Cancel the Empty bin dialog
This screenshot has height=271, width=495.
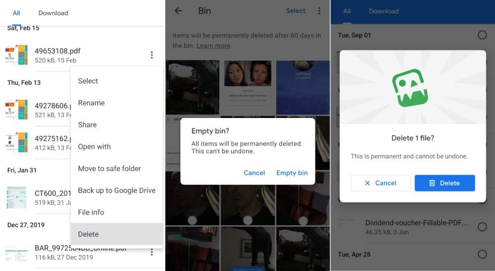pos(254,173)
